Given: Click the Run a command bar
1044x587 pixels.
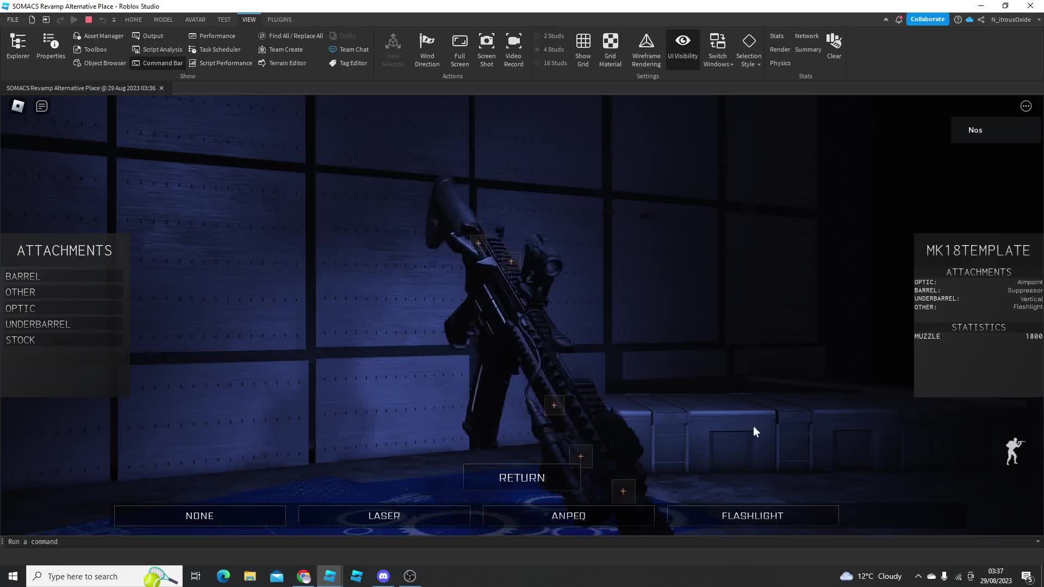Looking at the screenshot, I should point(109,541).
